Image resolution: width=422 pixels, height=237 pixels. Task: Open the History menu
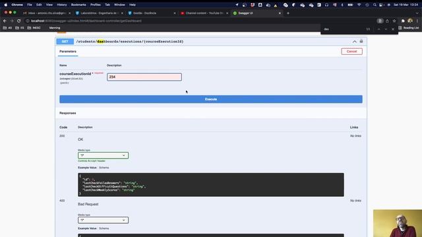tap(61, 5)
